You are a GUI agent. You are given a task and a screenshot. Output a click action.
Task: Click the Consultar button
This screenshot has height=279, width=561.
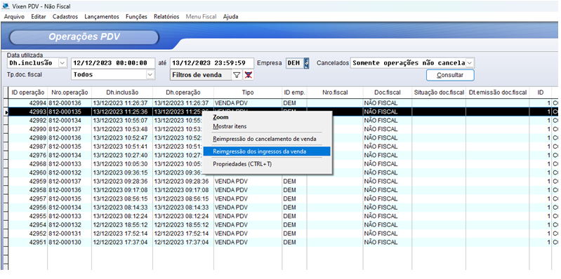(450, 75)
